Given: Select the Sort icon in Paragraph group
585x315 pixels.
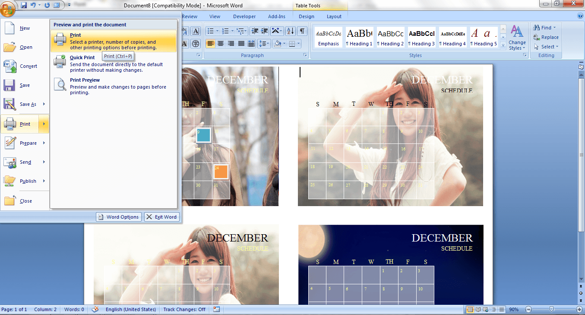Looking at the screenshot, I should click(290, 30).
